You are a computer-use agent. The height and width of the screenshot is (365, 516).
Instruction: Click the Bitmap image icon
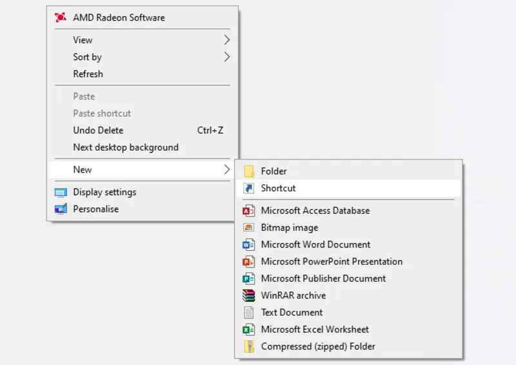pyautogui.click(x=248, y=227)
